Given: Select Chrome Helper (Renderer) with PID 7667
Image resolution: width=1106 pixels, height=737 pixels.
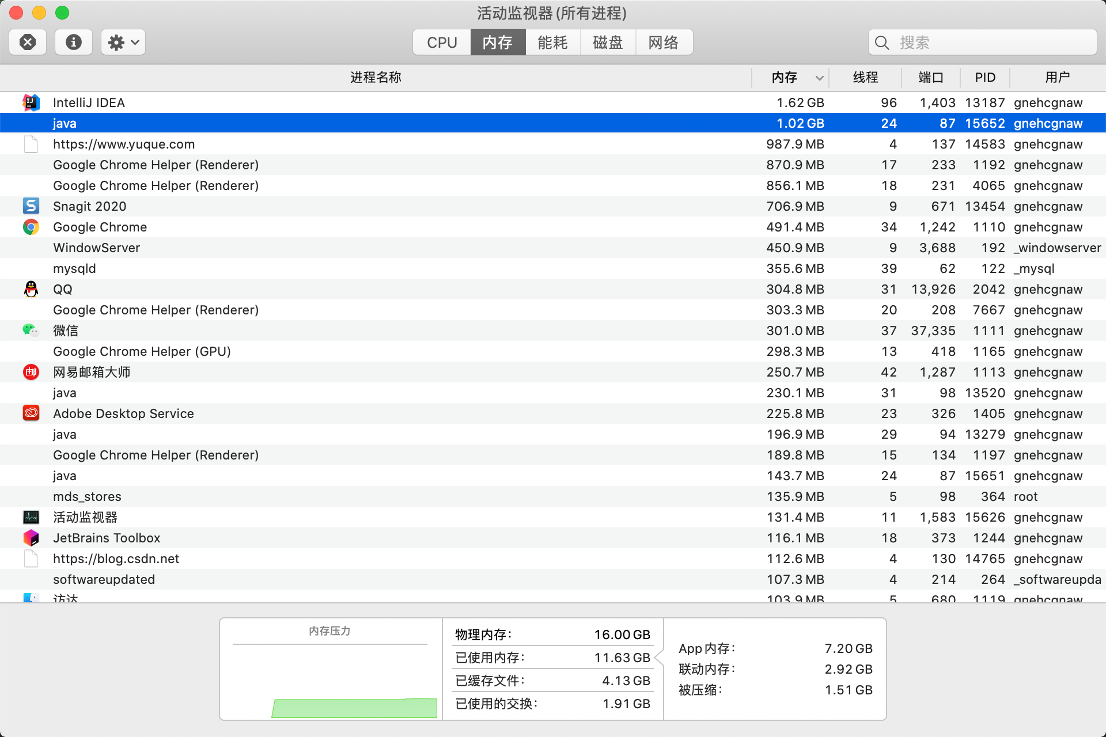Looking at the screenshot, I should click(x=553, y=310).
